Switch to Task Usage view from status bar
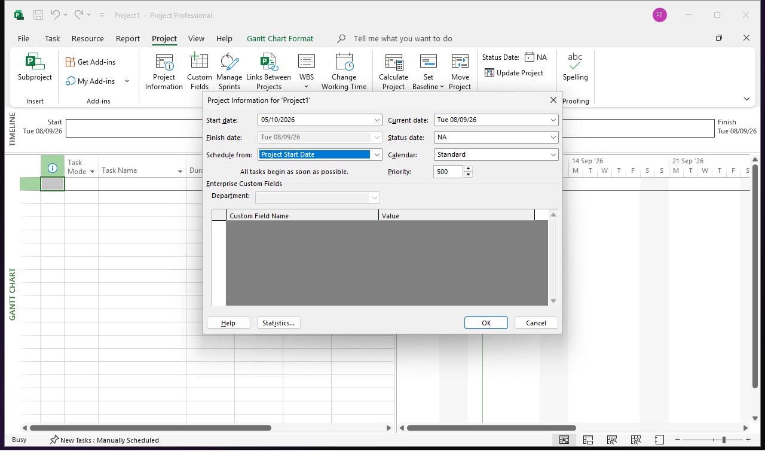 (588, 440)
